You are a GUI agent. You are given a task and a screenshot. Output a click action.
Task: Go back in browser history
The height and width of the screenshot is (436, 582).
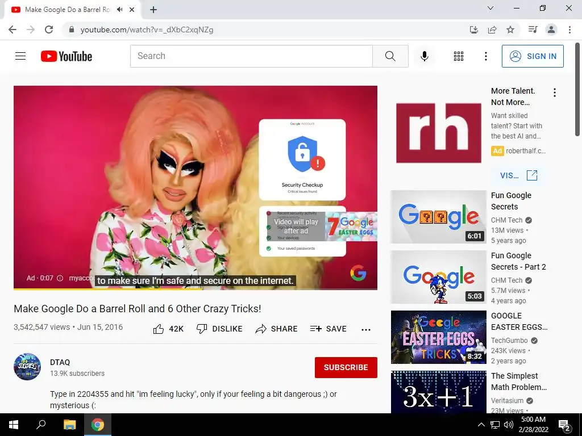pyautogui.click(x=13, y=30)
